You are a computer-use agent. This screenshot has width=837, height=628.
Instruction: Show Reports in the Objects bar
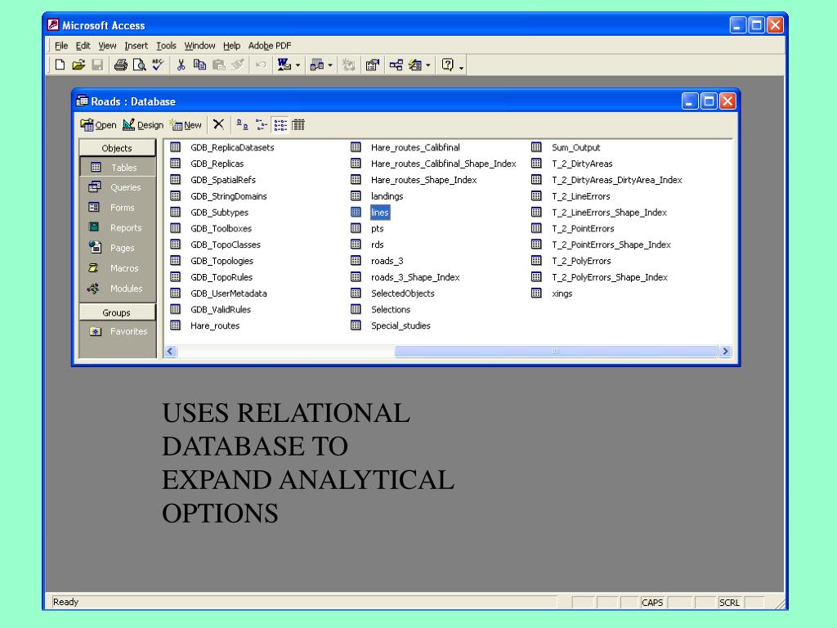coord(118,228)
